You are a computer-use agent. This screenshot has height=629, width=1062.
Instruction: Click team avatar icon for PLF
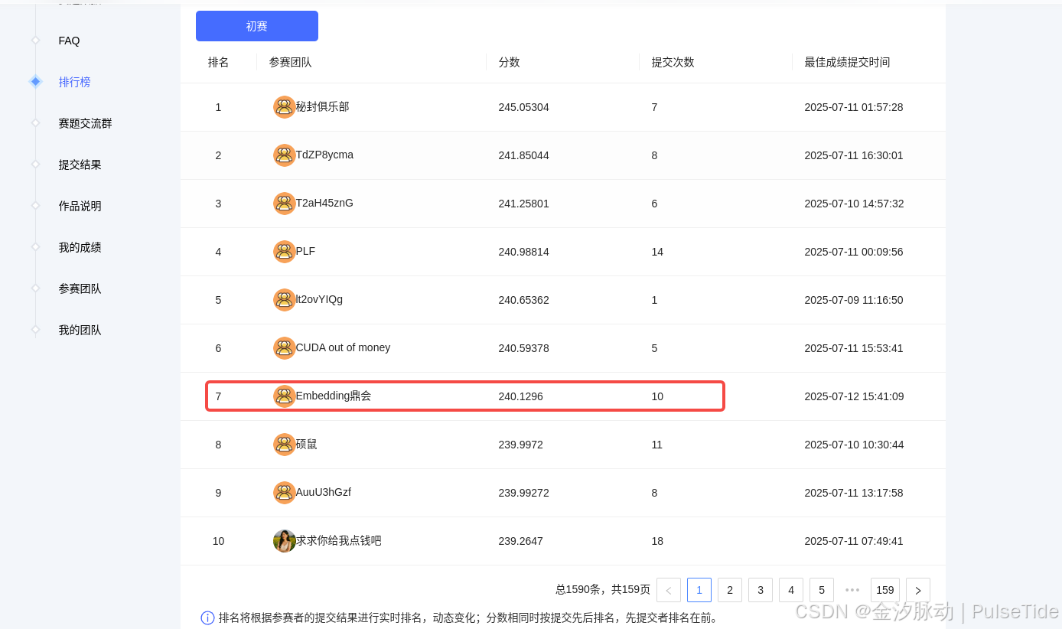285,252
